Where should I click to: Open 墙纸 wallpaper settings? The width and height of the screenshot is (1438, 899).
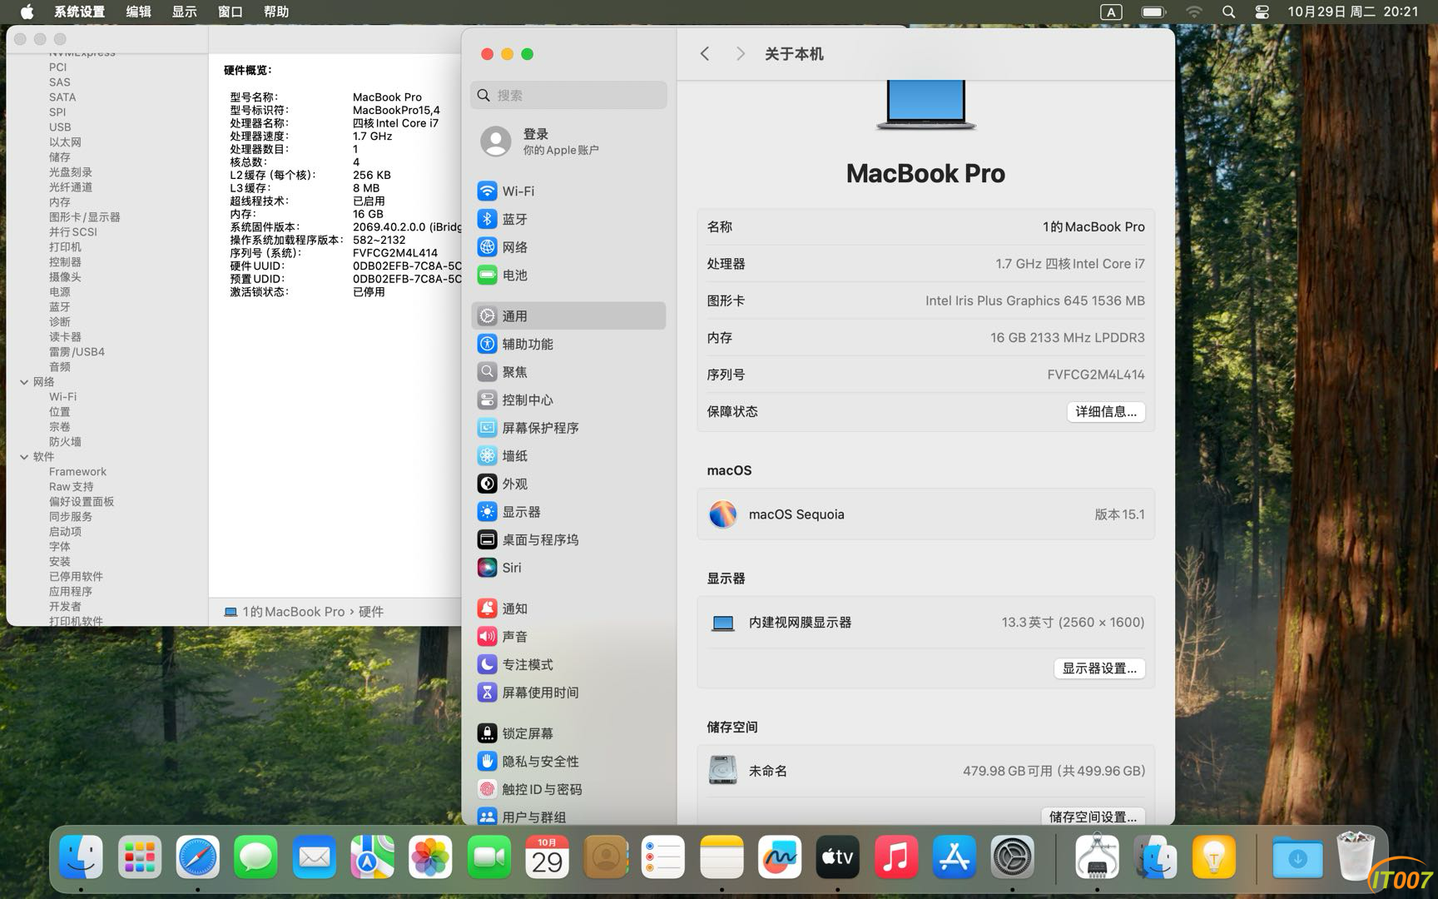[568, 455]
